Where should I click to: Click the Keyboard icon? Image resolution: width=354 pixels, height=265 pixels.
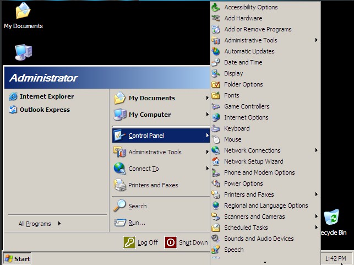pyautogui.click(x=216, y=128)
